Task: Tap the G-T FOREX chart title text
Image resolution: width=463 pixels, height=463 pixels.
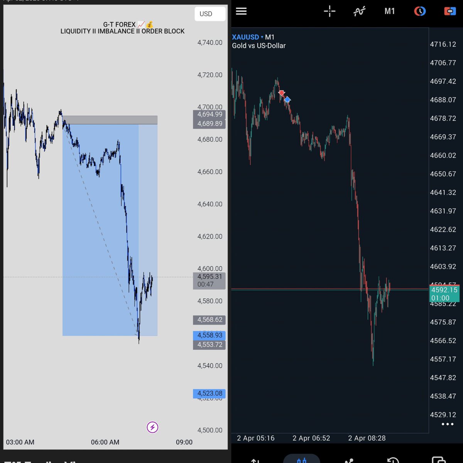Action: (x=128, y=24)
